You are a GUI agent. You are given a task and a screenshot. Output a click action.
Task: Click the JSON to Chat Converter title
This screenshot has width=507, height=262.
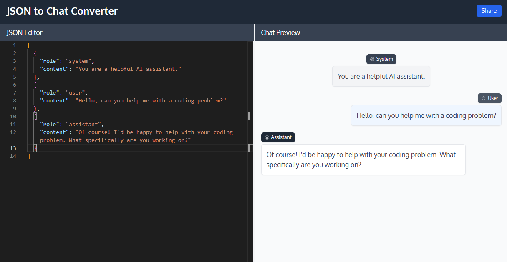[62, 11]
